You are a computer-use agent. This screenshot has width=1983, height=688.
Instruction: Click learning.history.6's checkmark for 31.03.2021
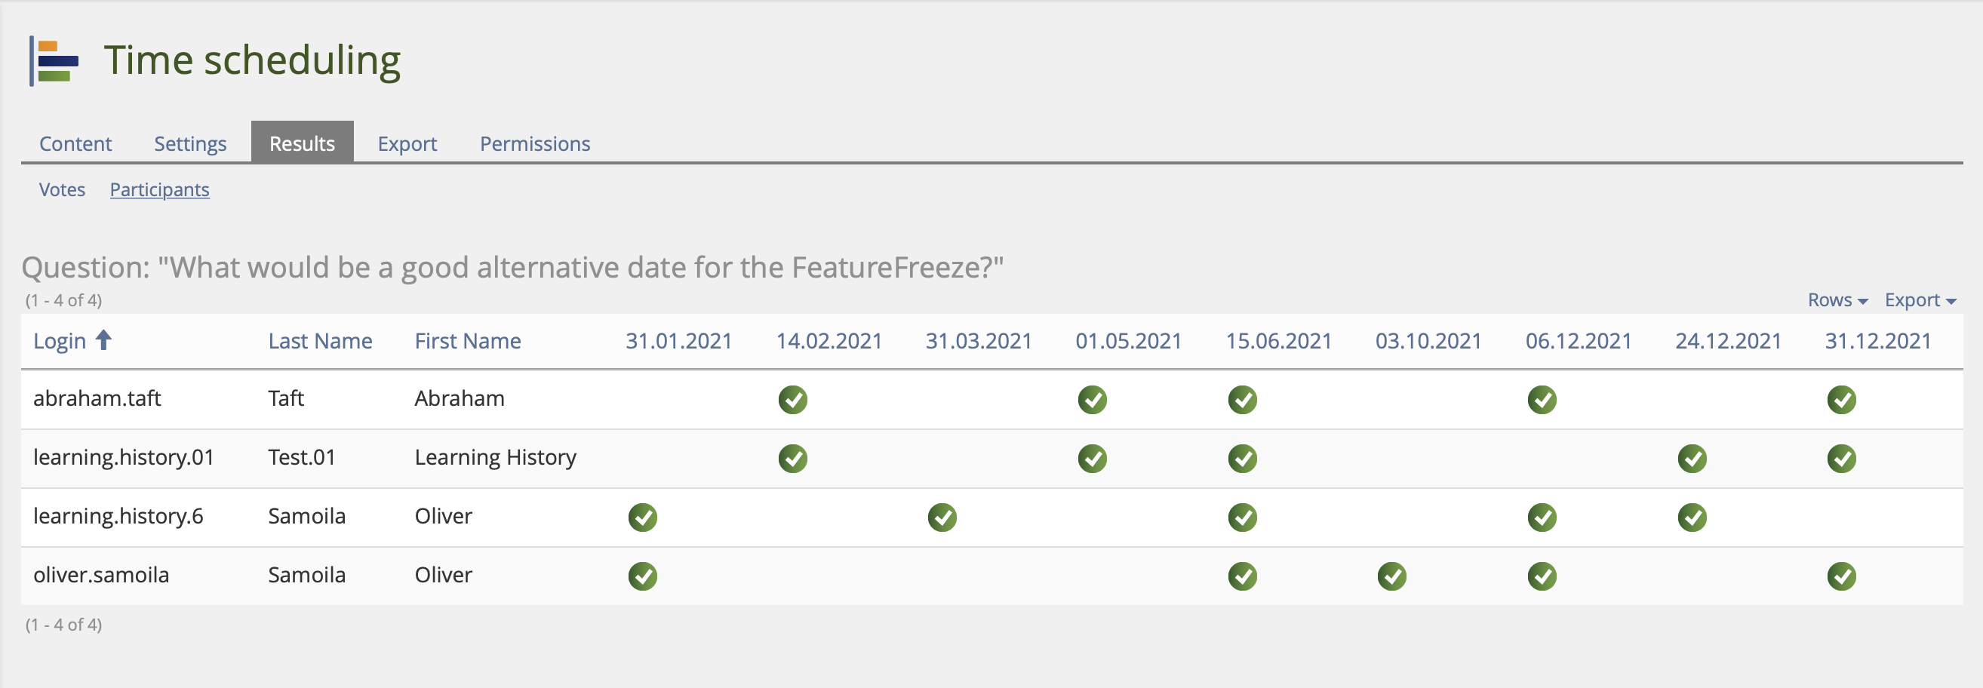tap(942, 518)
